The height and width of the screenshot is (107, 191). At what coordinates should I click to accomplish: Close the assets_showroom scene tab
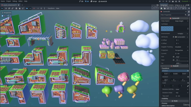(x=19, y=5)
